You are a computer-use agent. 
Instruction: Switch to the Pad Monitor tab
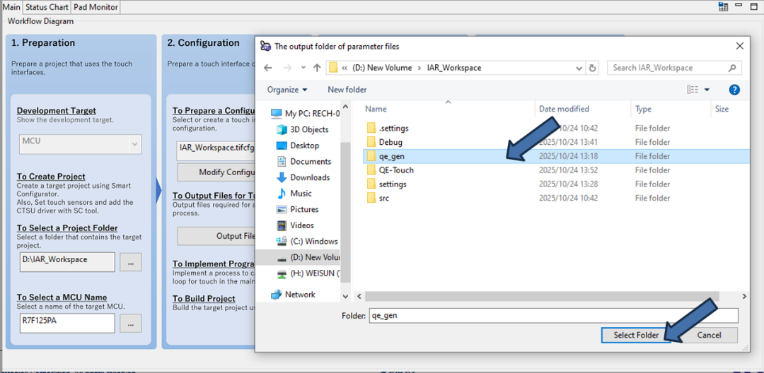[96, 7]
